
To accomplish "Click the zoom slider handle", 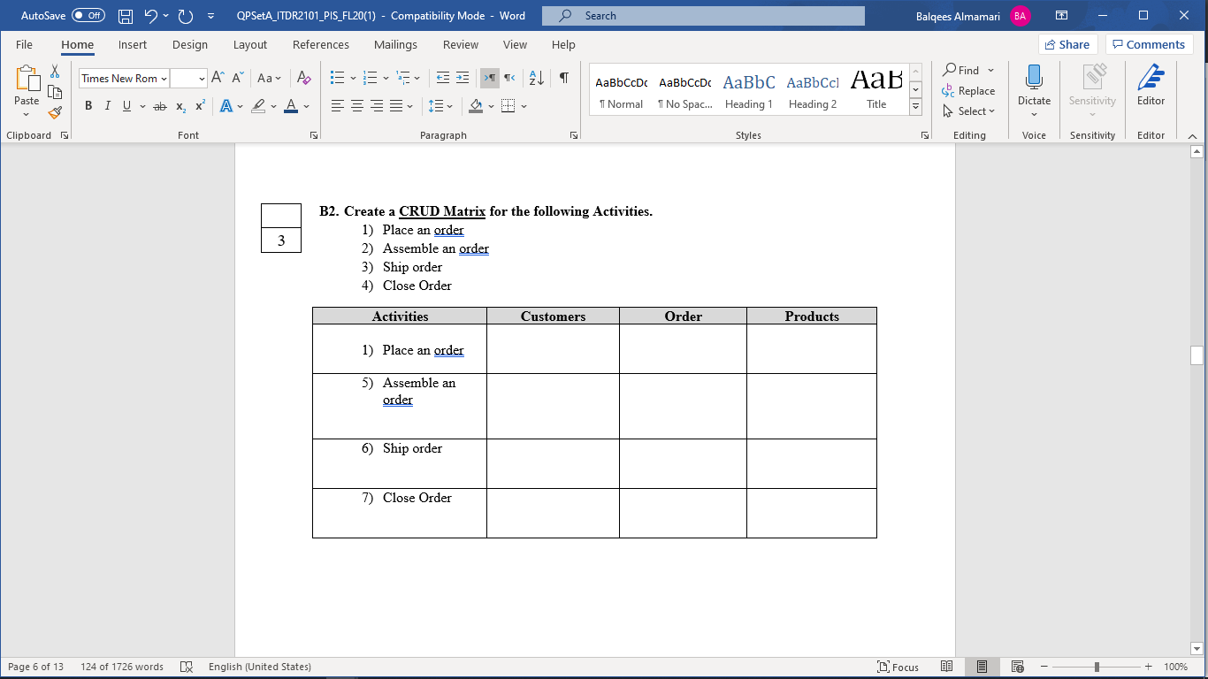I will pyautogui.click(x=1097, y=667).
